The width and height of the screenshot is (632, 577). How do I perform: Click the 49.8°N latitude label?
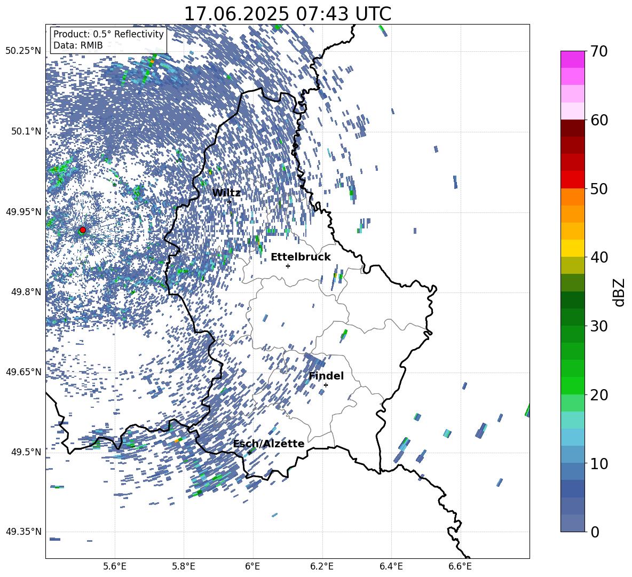26,292
